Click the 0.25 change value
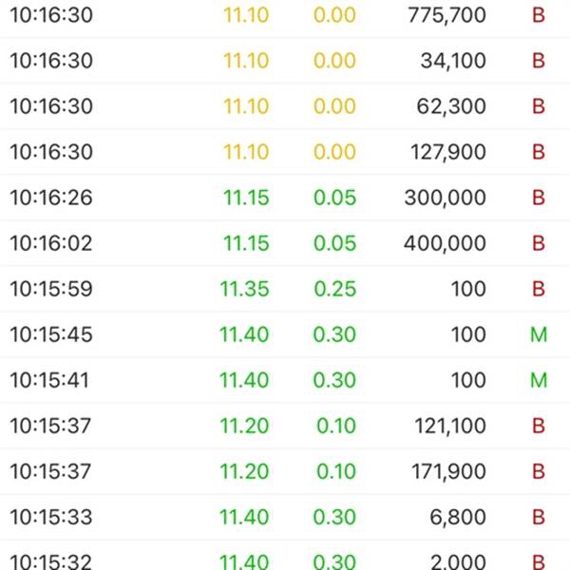 [x=334, y=289]
